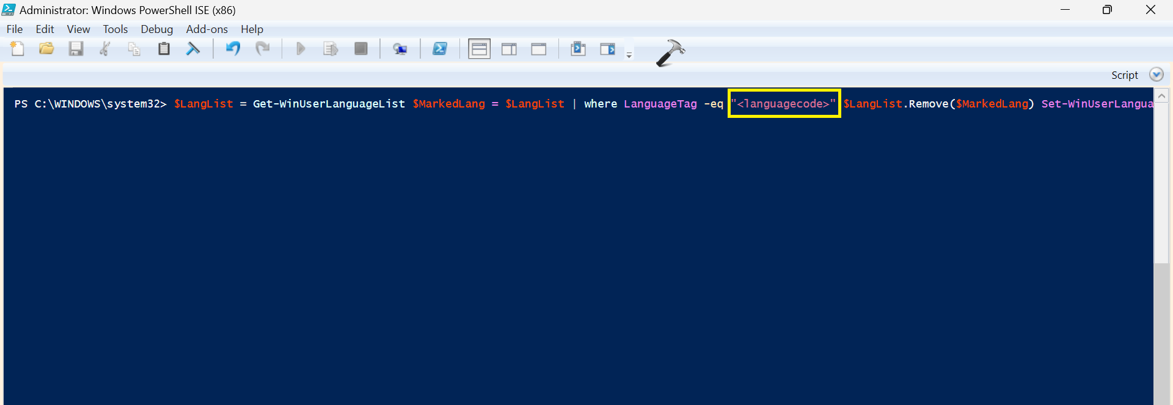The width and height of the screenshot is (1173, 405).
Task: Click Get-WinUserLanguageList in the command
Action: click(x=329, y=104)
